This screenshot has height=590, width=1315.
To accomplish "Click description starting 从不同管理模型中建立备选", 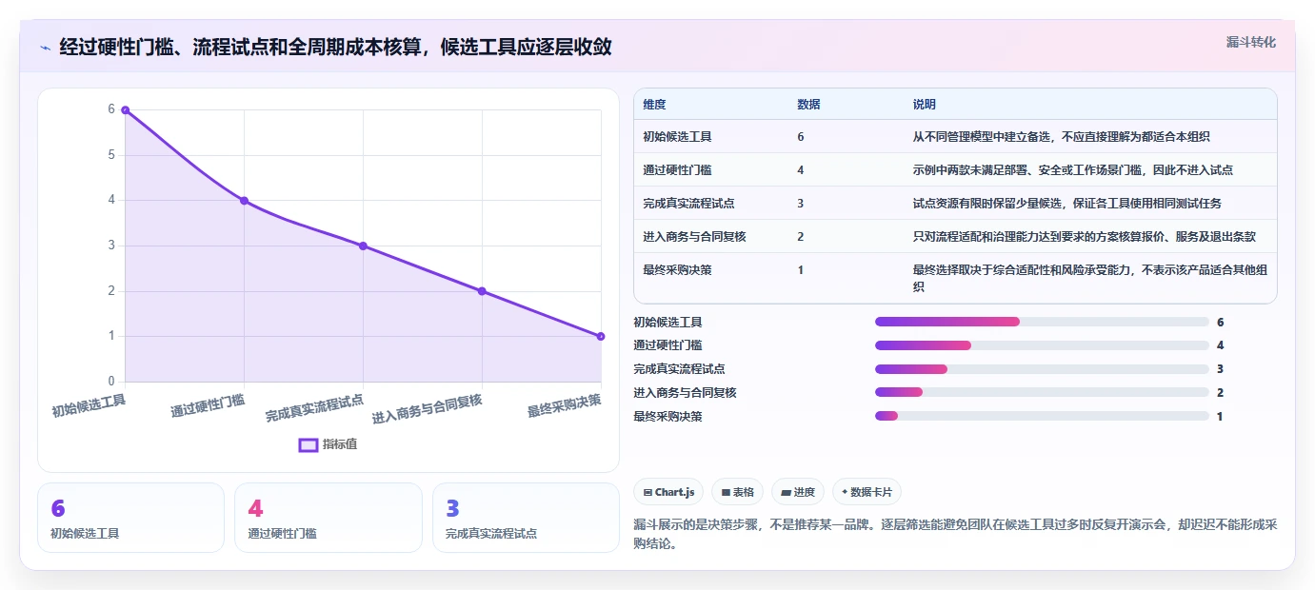I will click(x=1061, y=137).
